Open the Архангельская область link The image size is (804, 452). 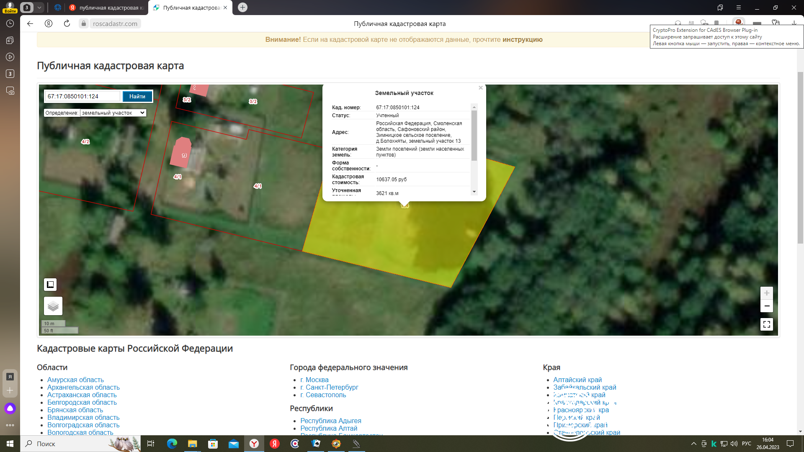[83, 387]
